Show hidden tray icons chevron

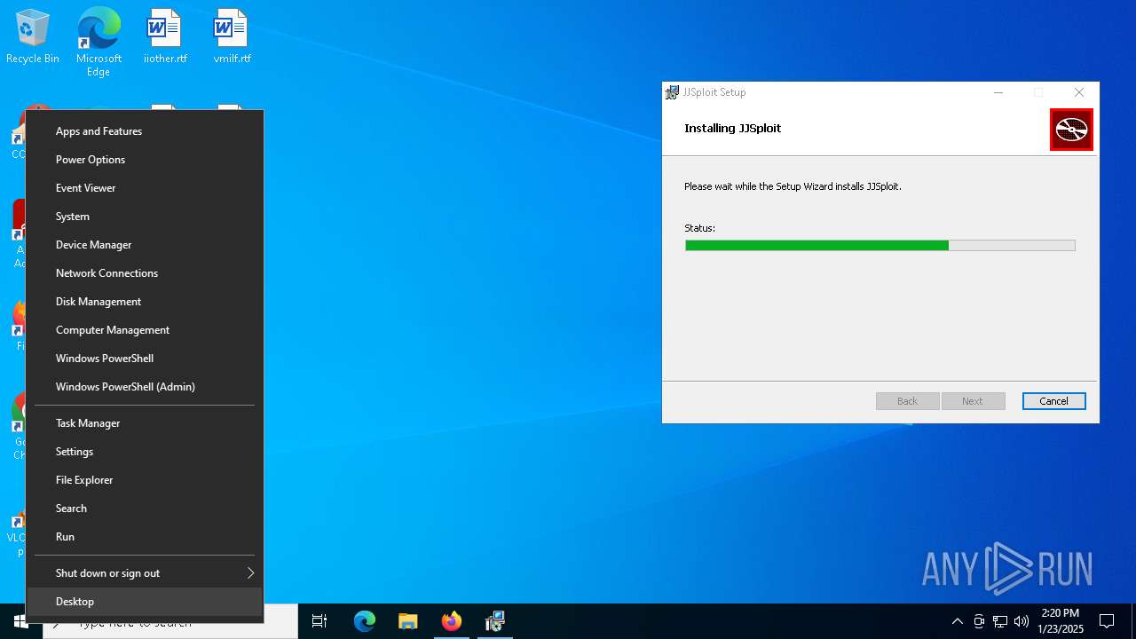tap(957, 621)
